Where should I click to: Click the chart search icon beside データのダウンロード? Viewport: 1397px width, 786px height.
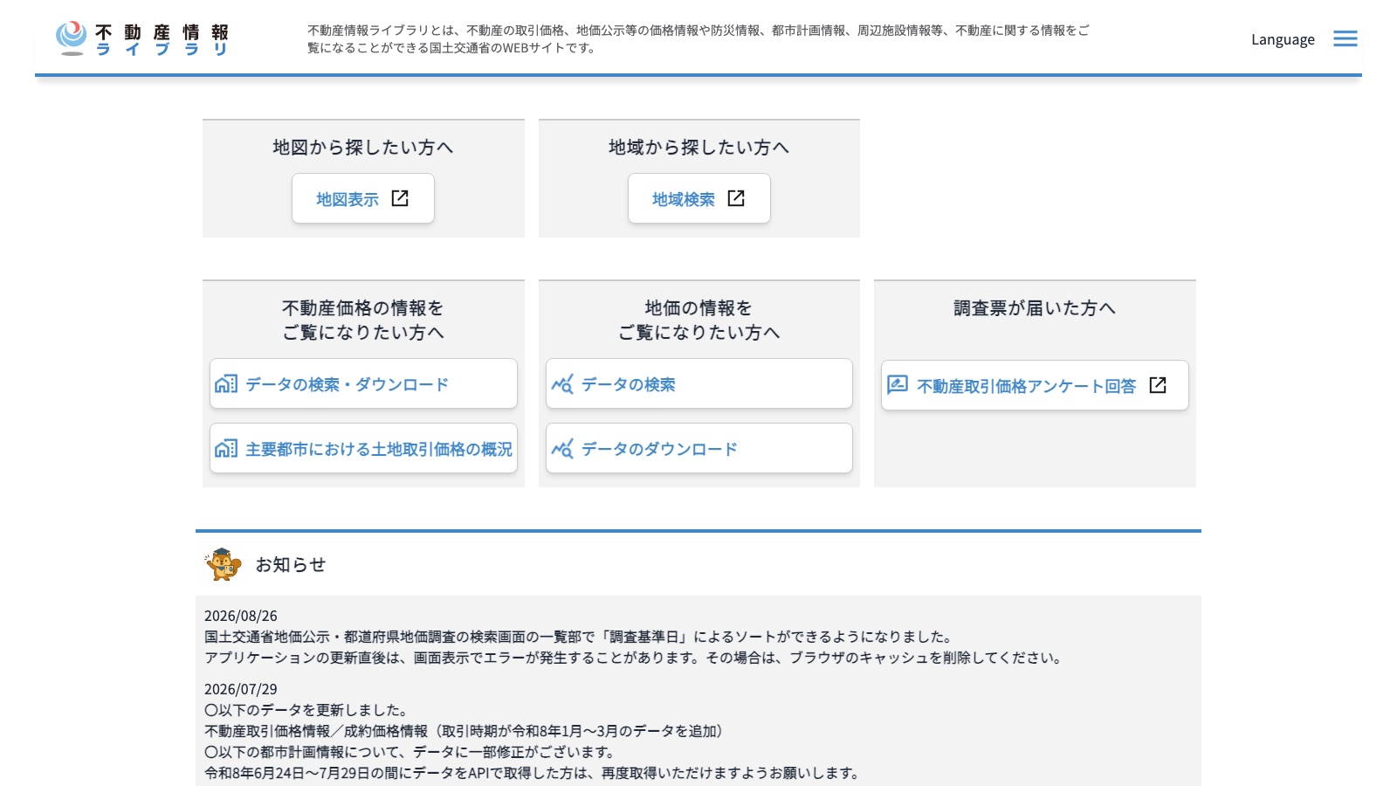tap(562, 448)
